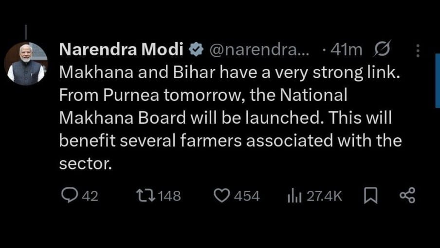This screenshot has width=440, height=248.
Task: Open Narendra Modi's profile picture
Action: click(25, 64)
